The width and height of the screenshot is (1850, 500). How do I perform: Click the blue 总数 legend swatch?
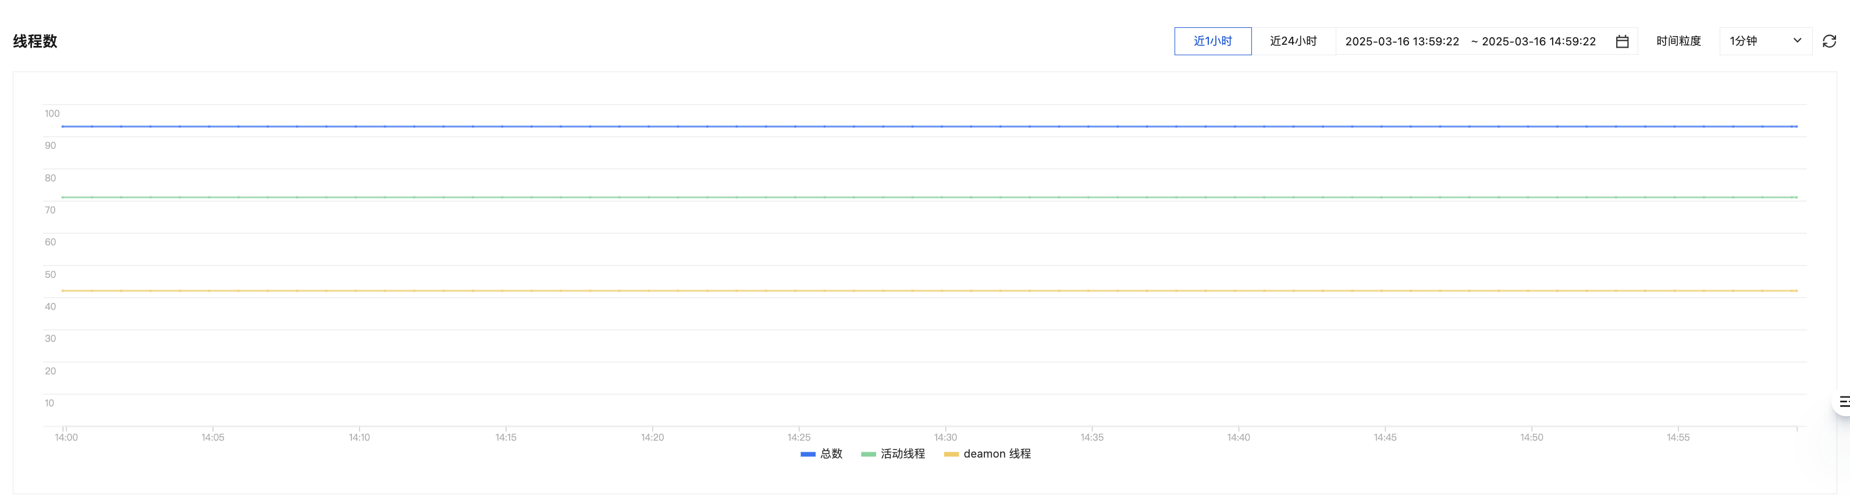click(x=807, y=454)
